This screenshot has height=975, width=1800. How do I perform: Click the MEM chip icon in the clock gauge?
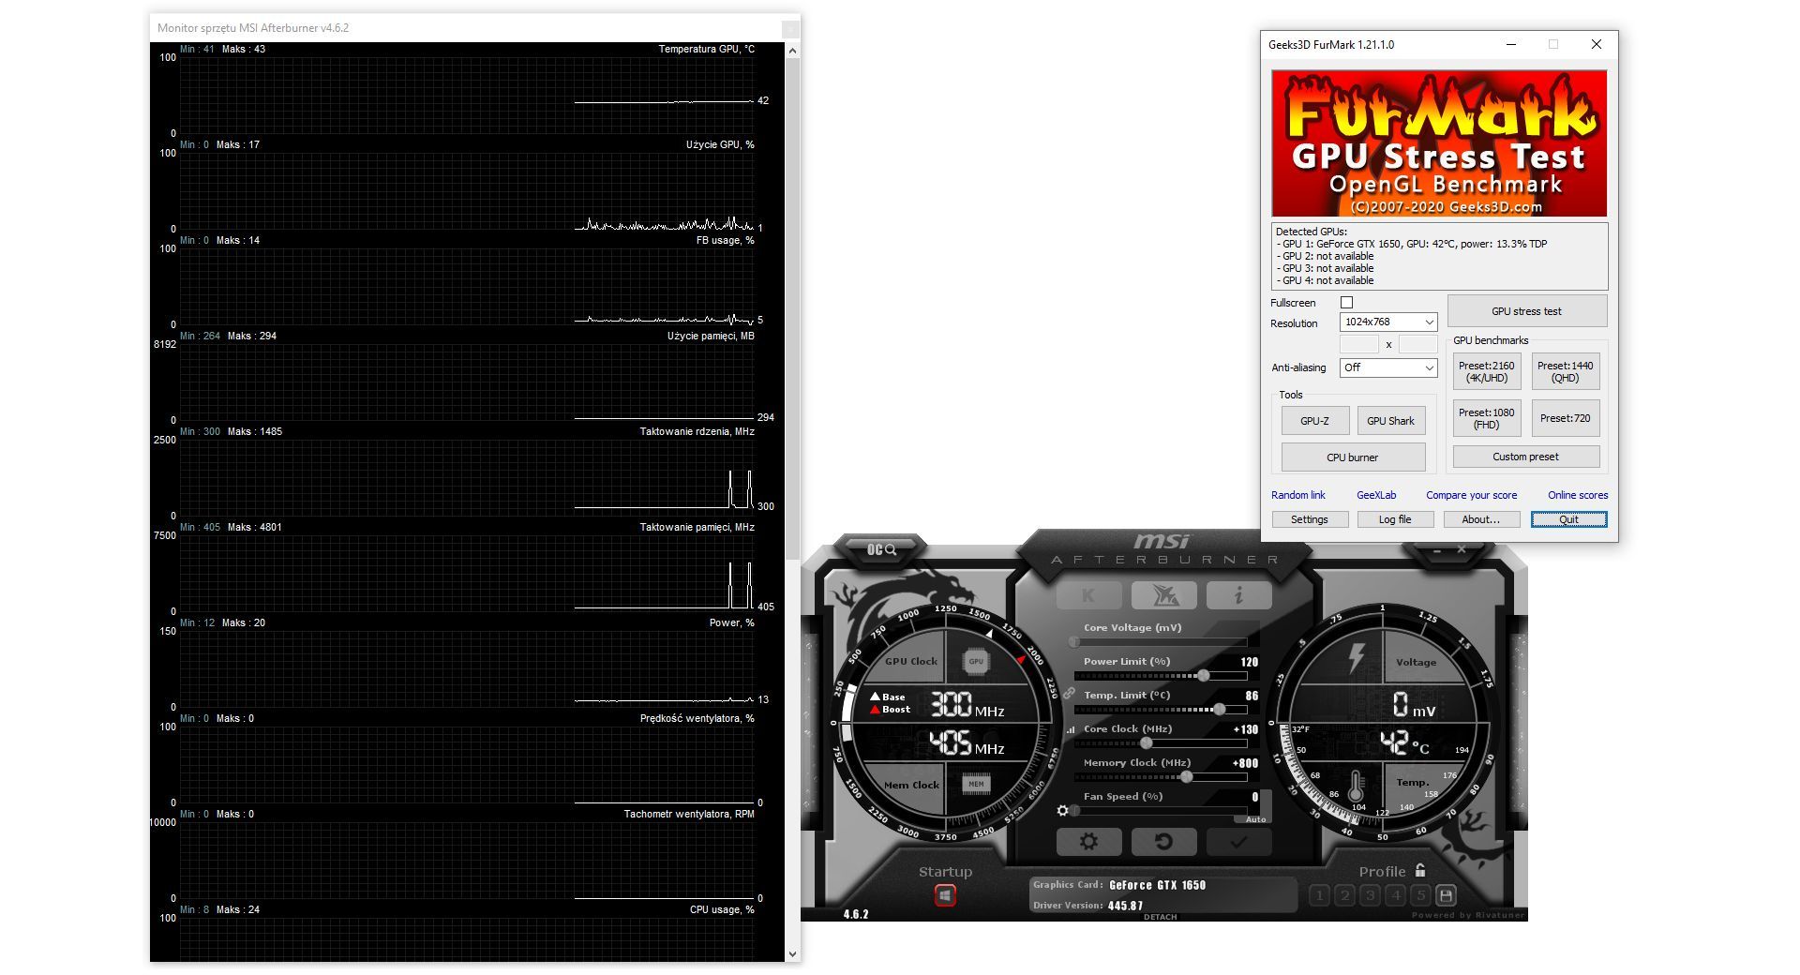(x=976, y=784)
